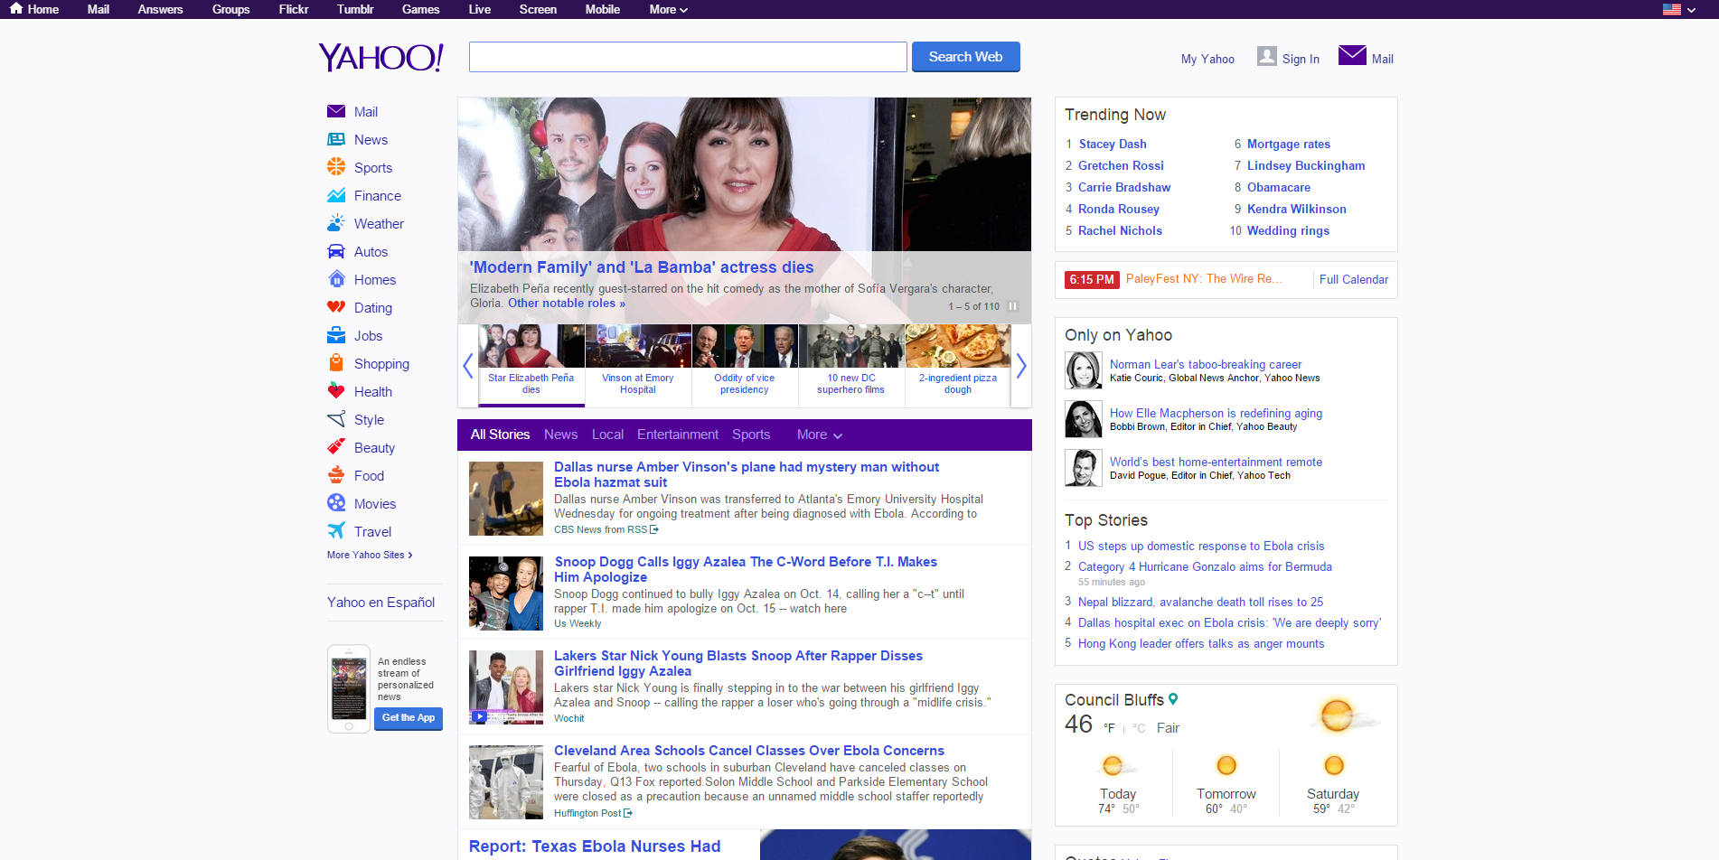Click the Dating hearts icon
The width and height of the screenshot is (1719, 860).
click(x=336, y=307)
